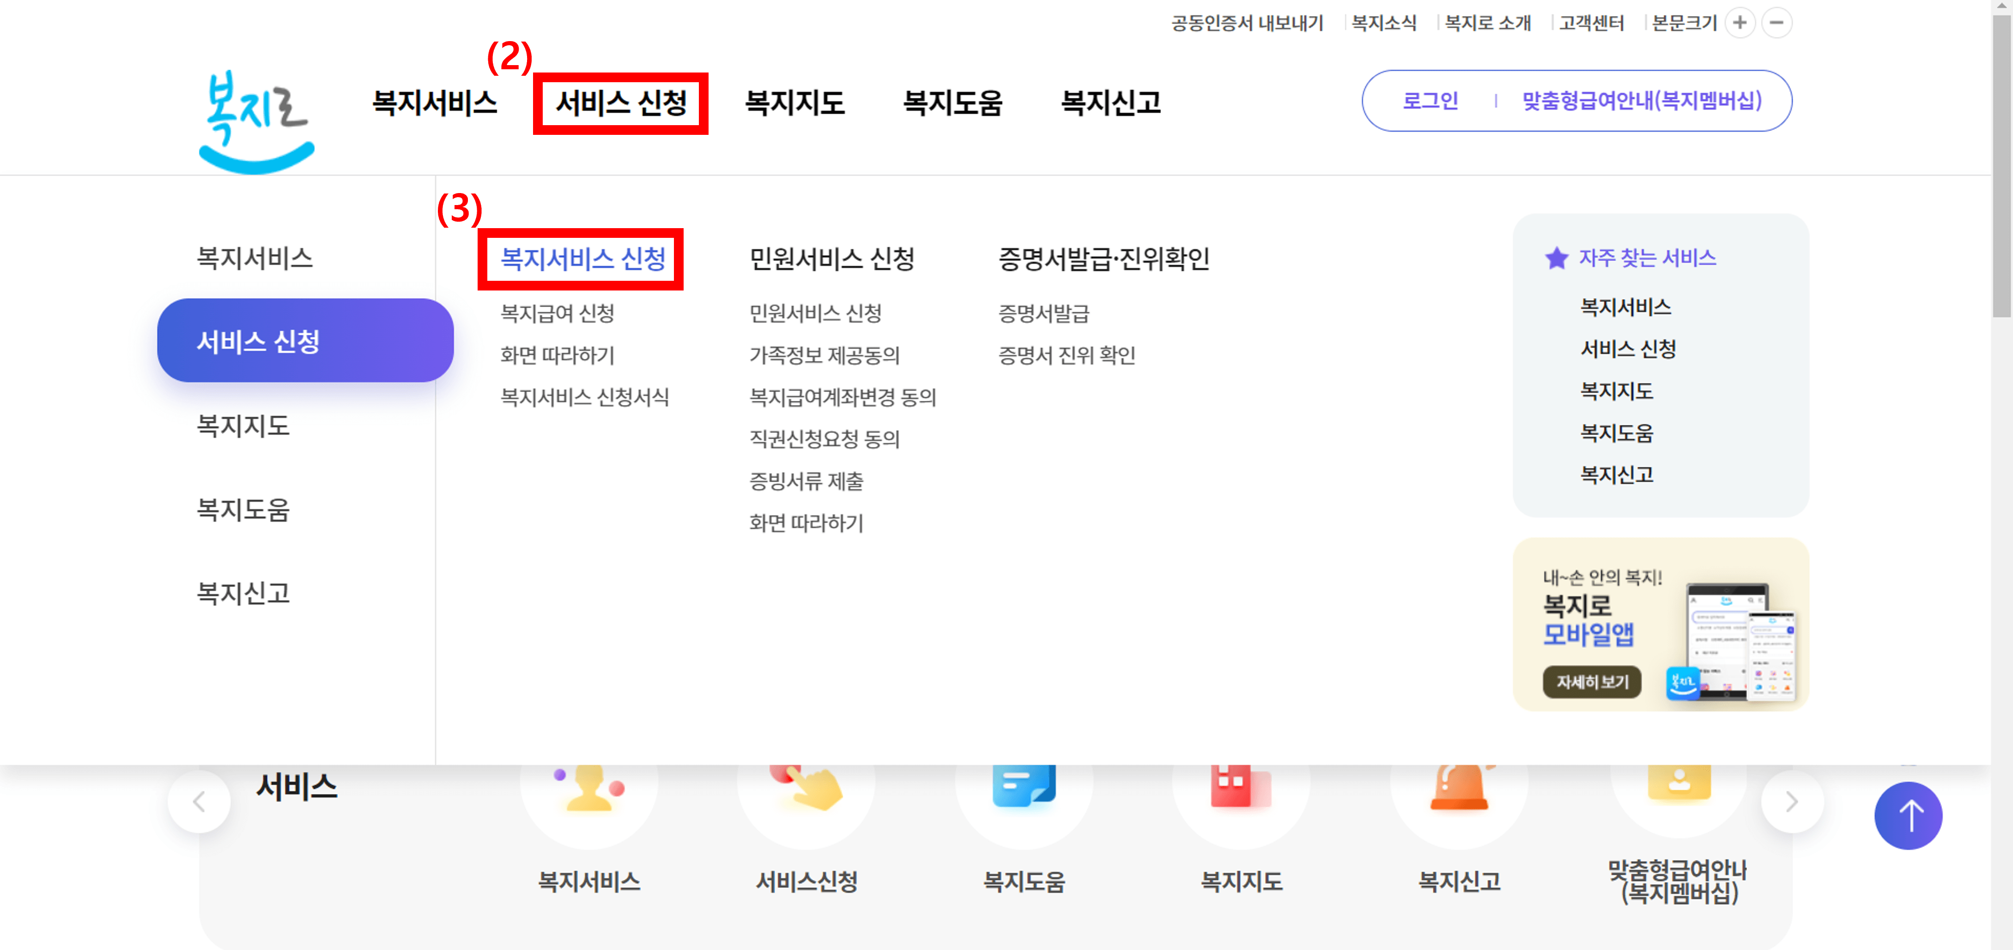Click the purple scroll-to-top arrow button
This screenshot has height=950, width=2013.
[x=1908, y=816]
